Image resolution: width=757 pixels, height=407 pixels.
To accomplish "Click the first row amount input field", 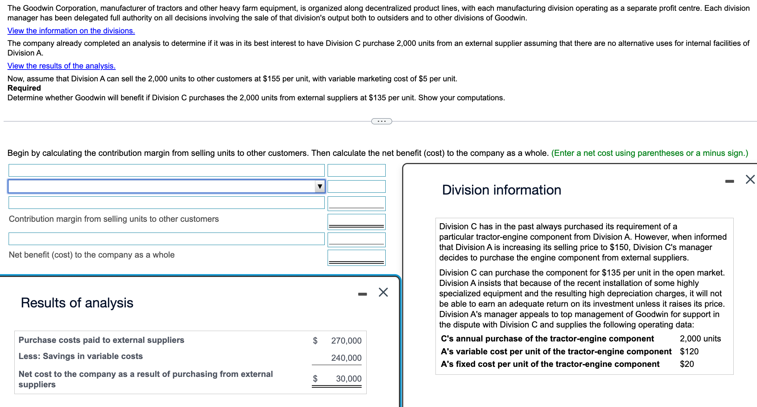I will click(356, 170).
